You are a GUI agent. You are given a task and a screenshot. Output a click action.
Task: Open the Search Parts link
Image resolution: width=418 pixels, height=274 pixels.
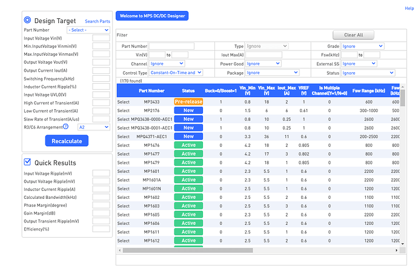tap(98, 21)
